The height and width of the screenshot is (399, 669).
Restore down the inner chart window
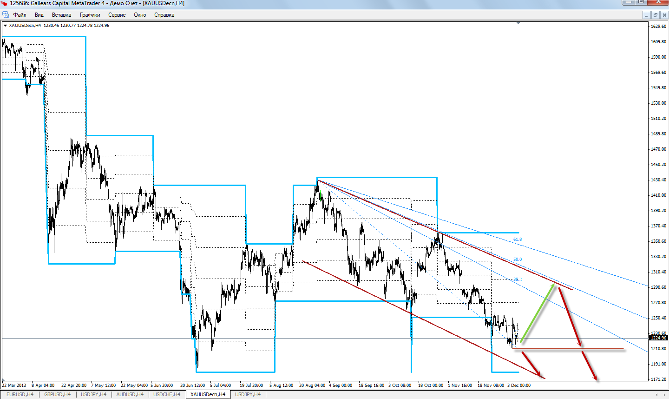click(655, 15)
